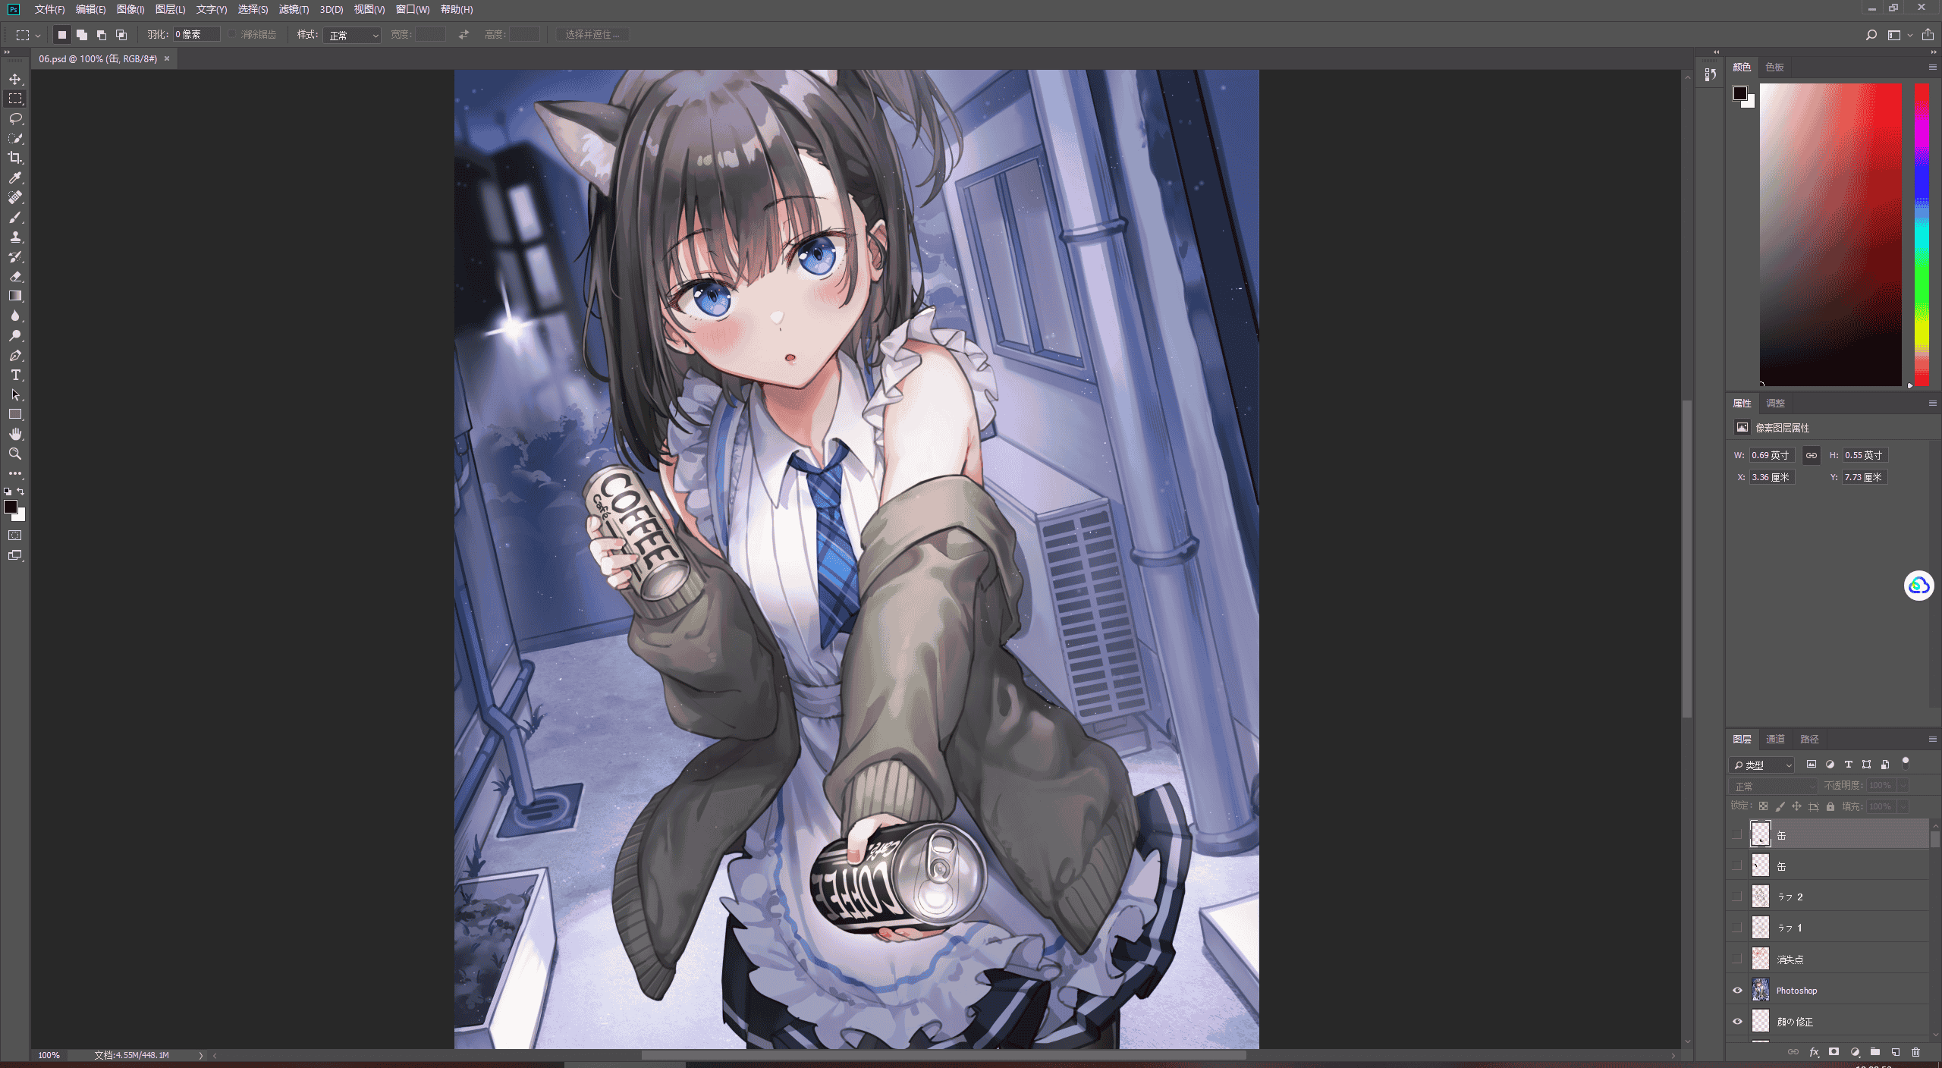Select the Brush tool
1942x1068 pixels.
coord(15,217)
